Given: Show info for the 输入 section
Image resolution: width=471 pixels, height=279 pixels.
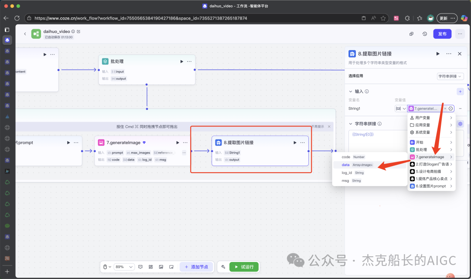Looking at the screenshot, I should click(x=367, y=91).
